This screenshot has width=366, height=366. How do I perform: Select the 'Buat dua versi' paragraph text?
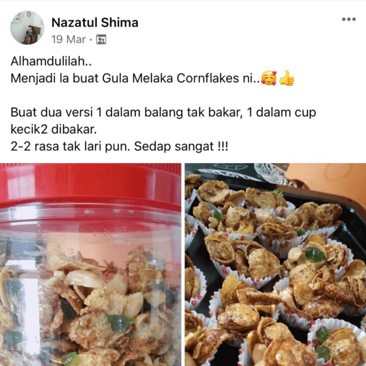(163, 121)
